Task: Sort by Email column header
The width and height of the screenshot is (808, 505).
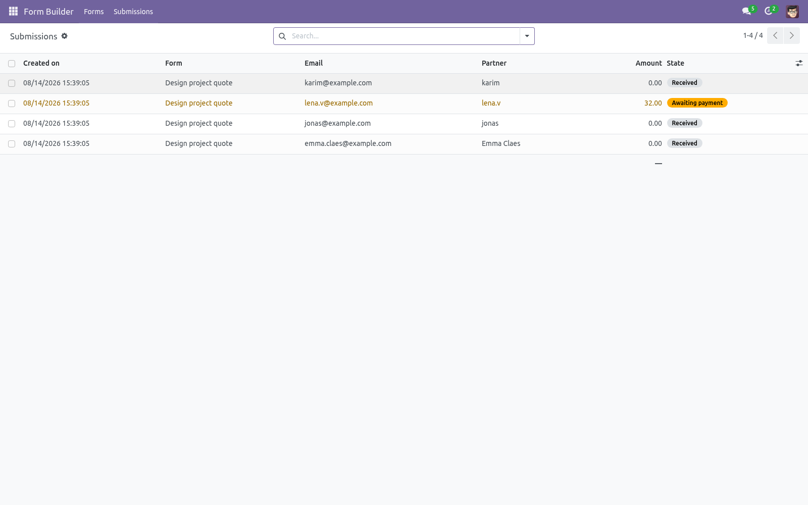Action: [x=314, y=63]
